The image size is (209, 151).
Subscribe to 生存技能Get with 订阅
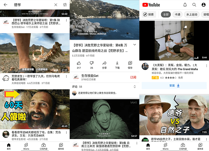(133, 77)
